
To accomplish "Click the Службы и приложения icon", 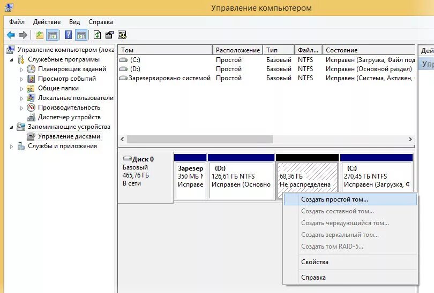I will [x=21, y=146].
